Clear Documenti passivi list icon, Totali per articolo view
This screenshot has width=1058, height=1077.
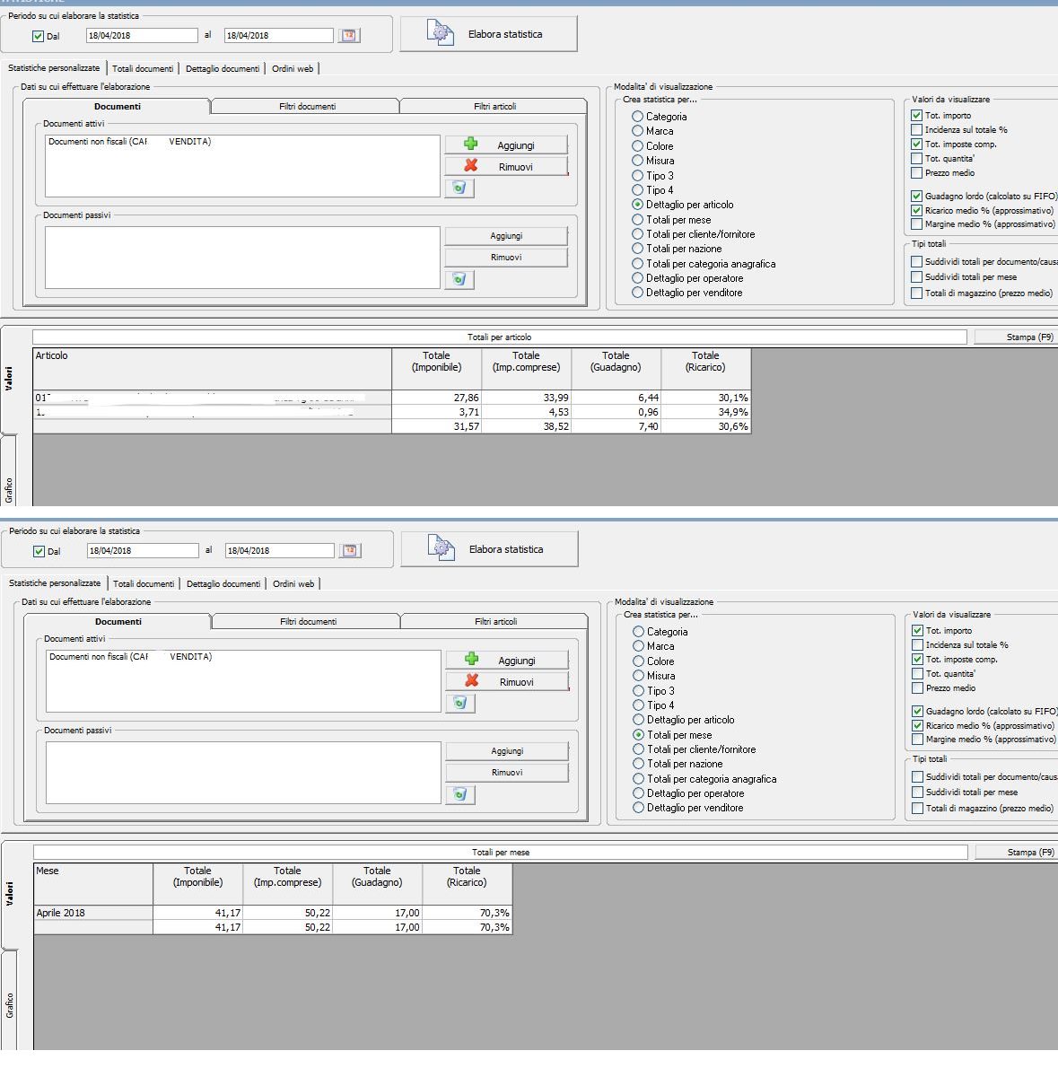pos(459,279)
